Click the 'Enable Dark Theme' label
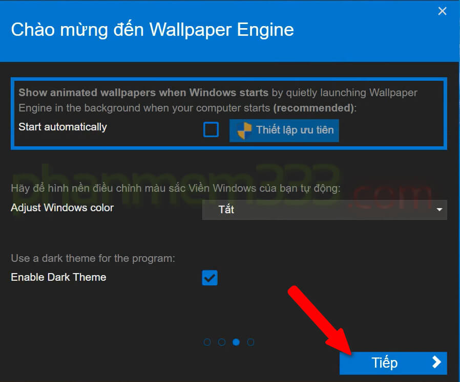 click(x=58, y=277)
